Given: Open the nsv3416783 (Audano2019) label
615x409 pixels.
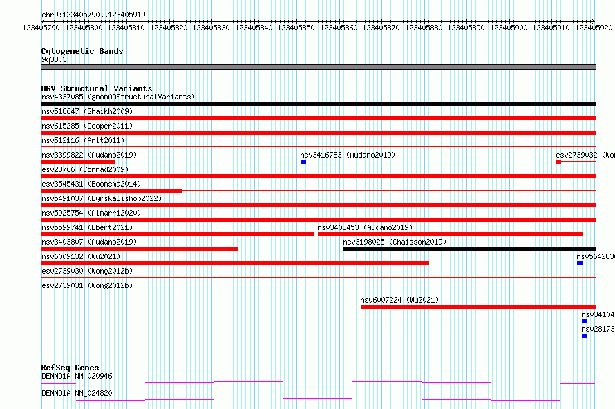Looking at the screenshot, I should 348,155.
